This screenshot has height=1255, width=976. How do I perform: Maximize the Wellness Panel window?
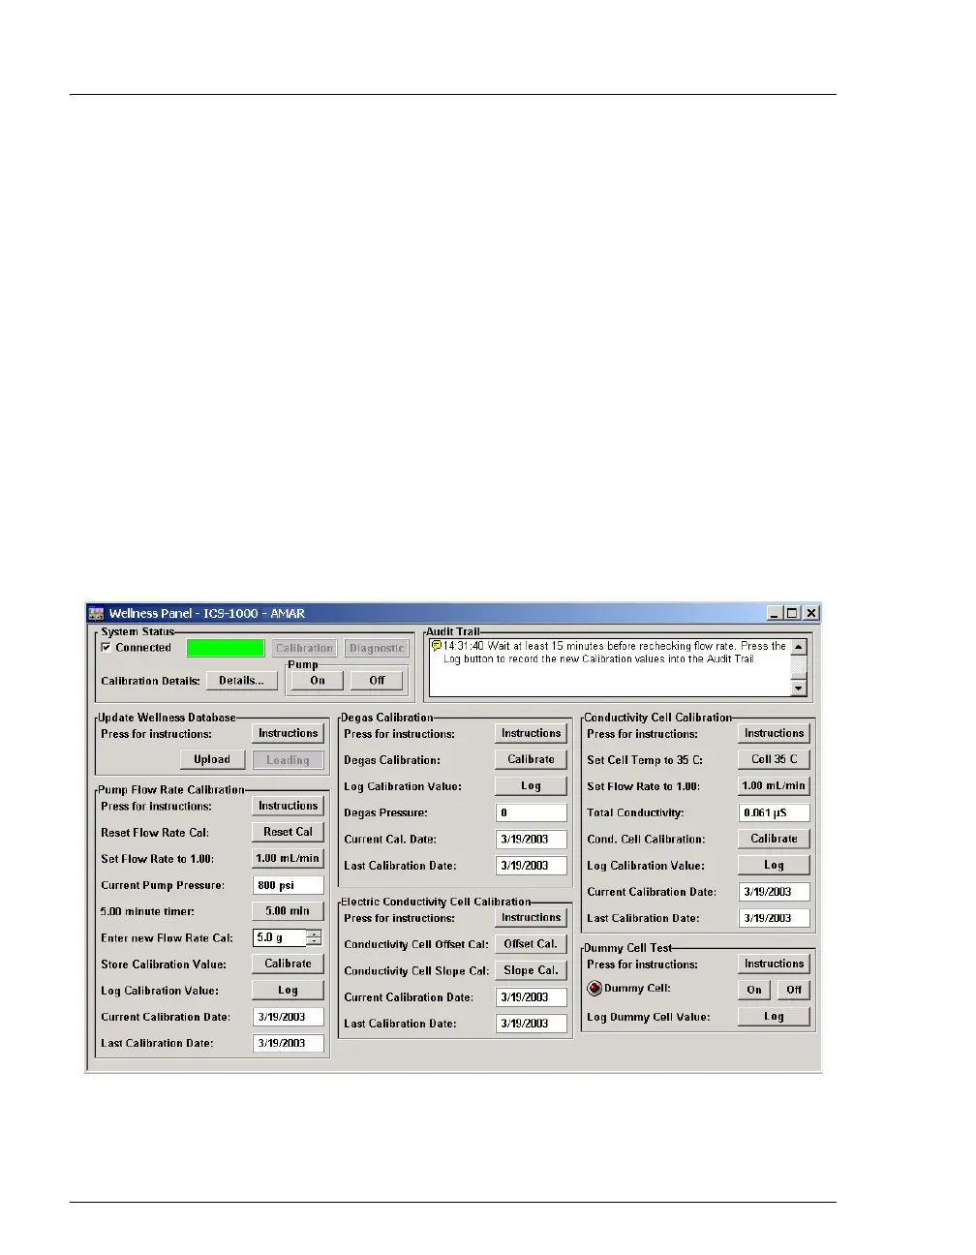click(x=792, y=613)
